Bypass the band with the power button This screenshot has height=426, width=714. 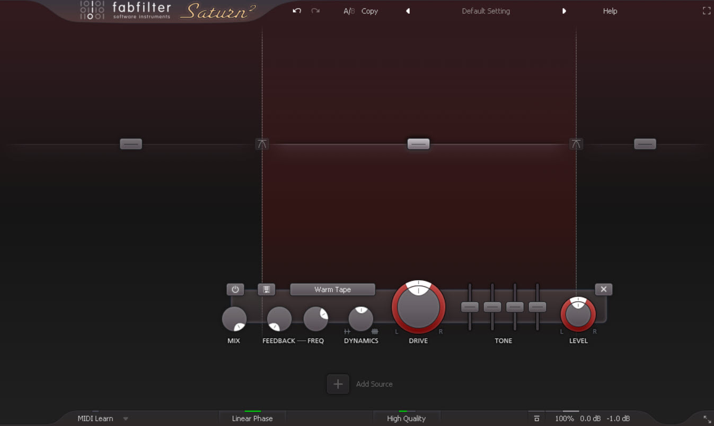tap(235, 289)
